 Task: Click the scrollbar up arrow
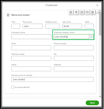tap(100, 11)
